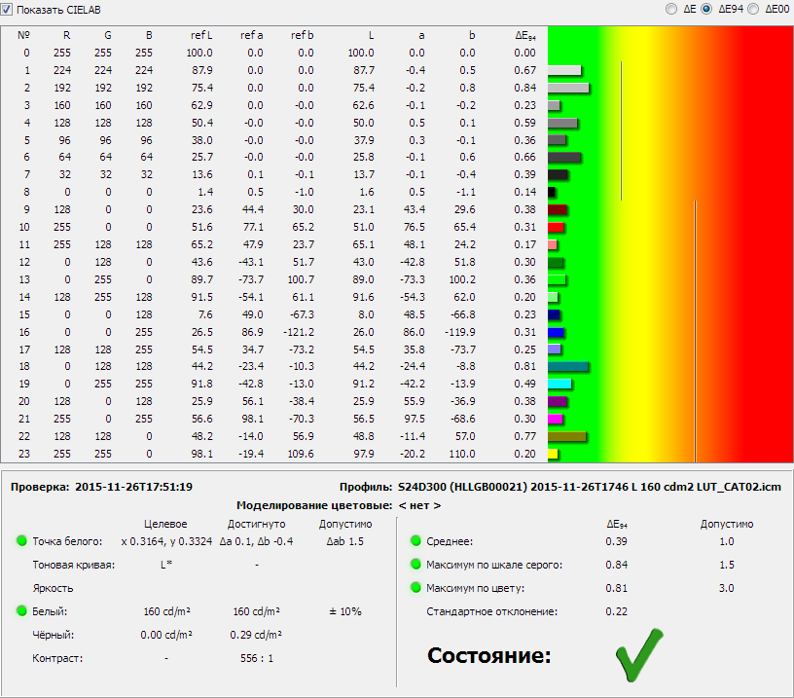
Task: Click the cyan color bar in row 19
Action: click(x=560, y=384)
